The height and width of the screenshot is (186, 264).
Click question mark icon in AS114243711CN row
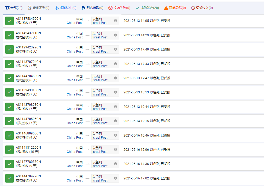(115, 35)
